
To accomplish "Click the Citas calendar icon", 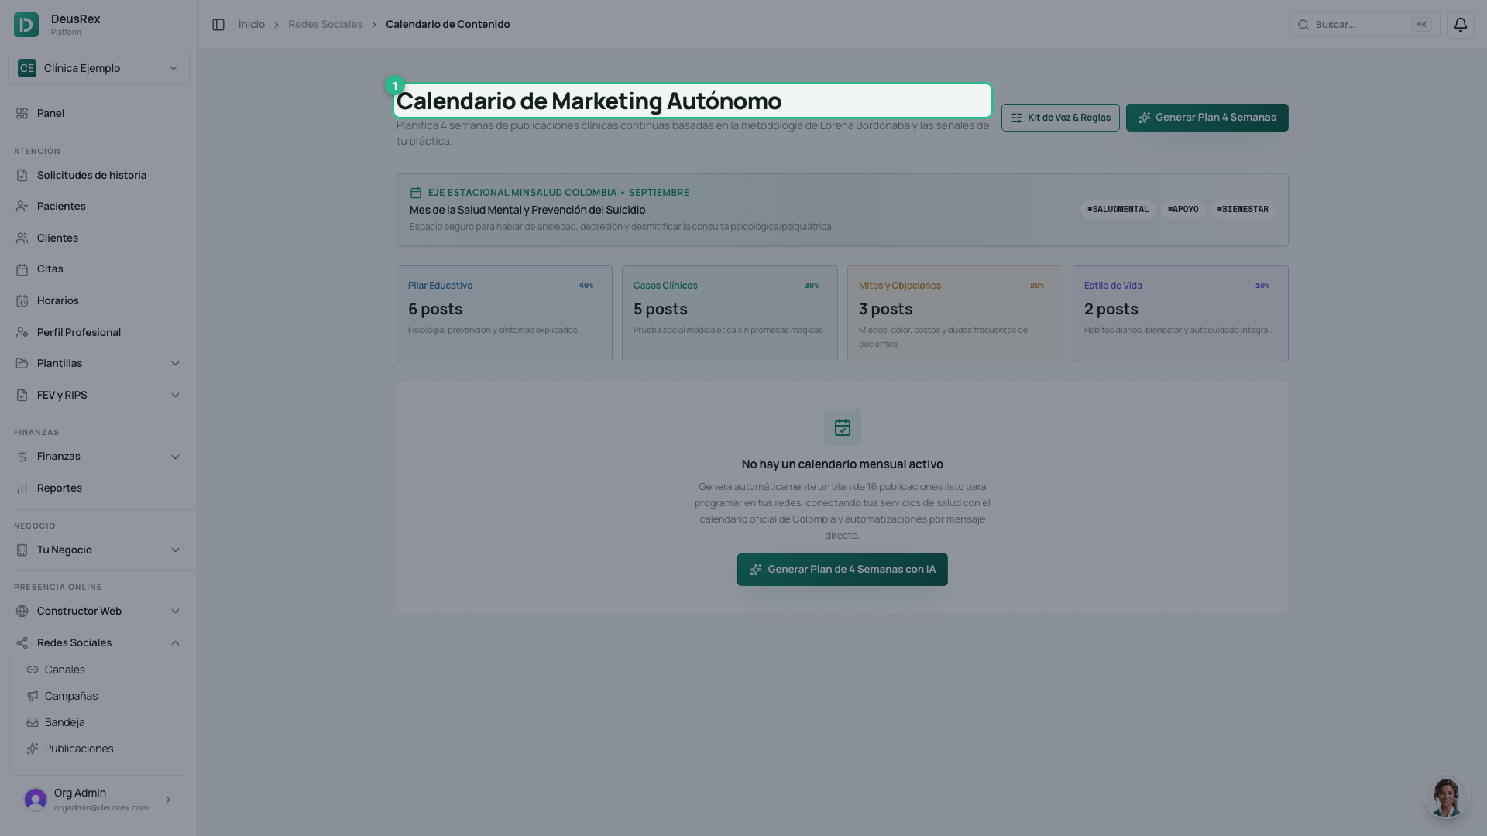I will [x=22, y=269].
